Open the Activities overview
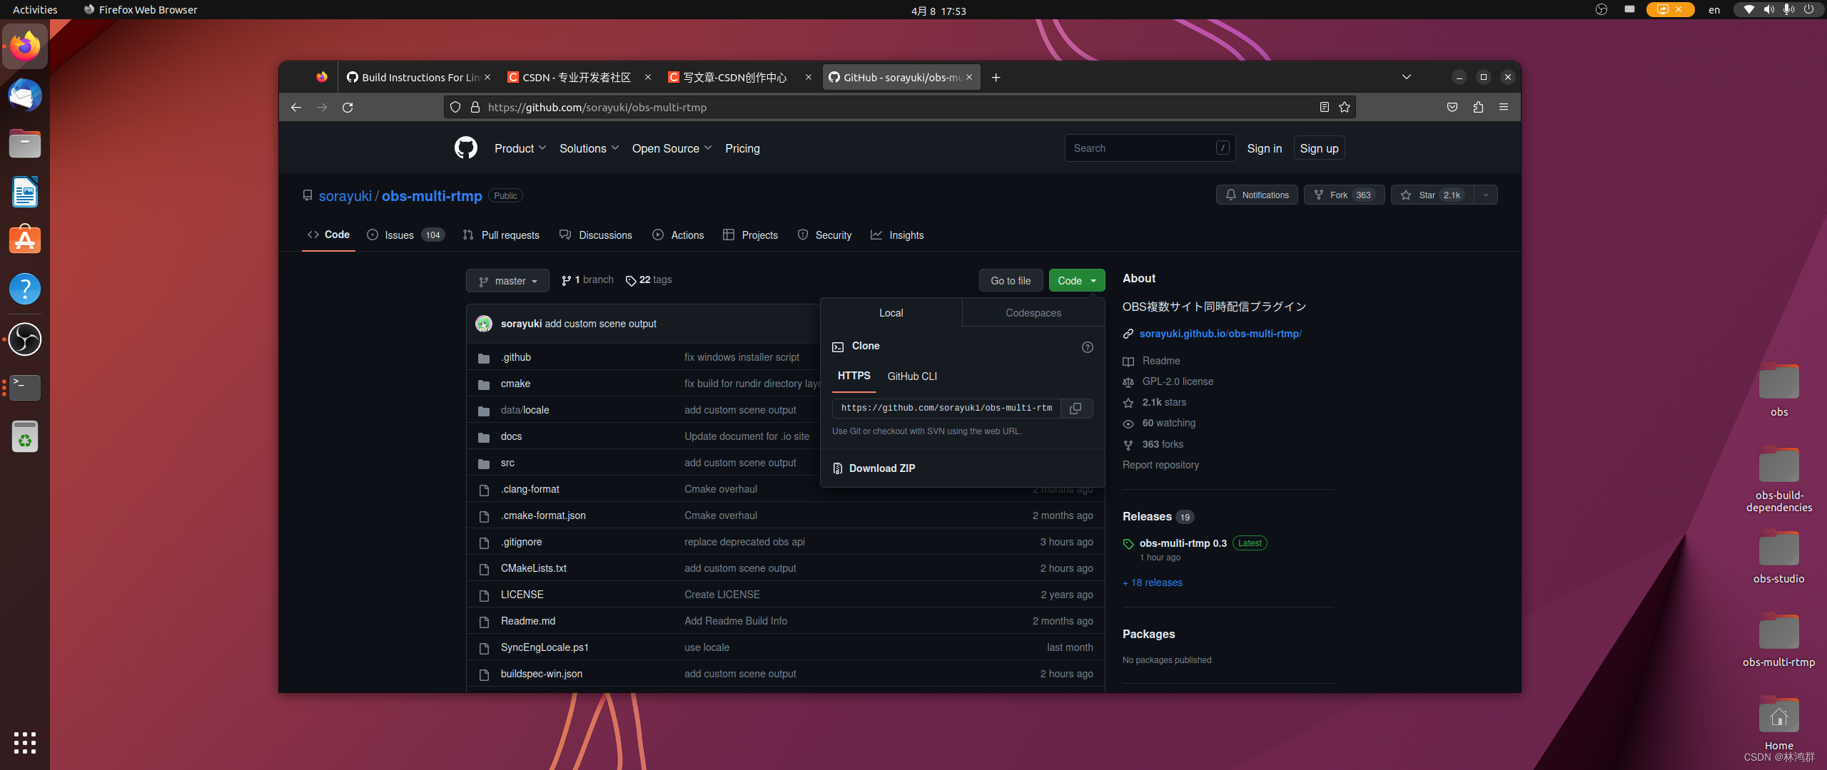1827x770 pixels. (35, 10)
